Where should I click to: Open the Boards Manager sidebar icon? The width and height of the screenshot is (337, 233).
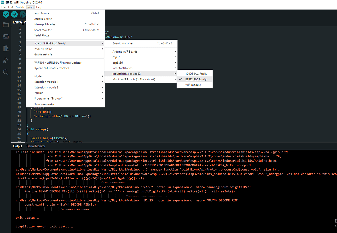[6, 36]
